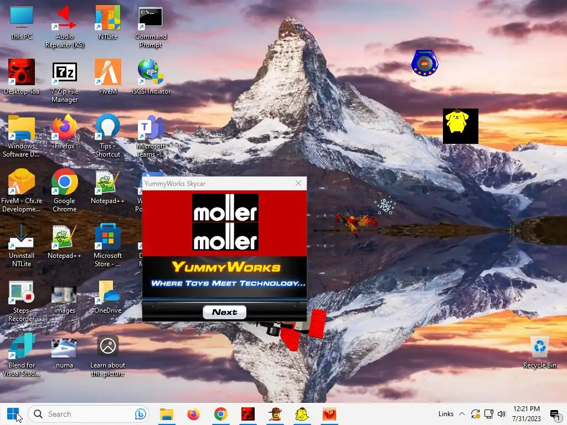Show hidden system tray icons

click(x=462, y=414)
